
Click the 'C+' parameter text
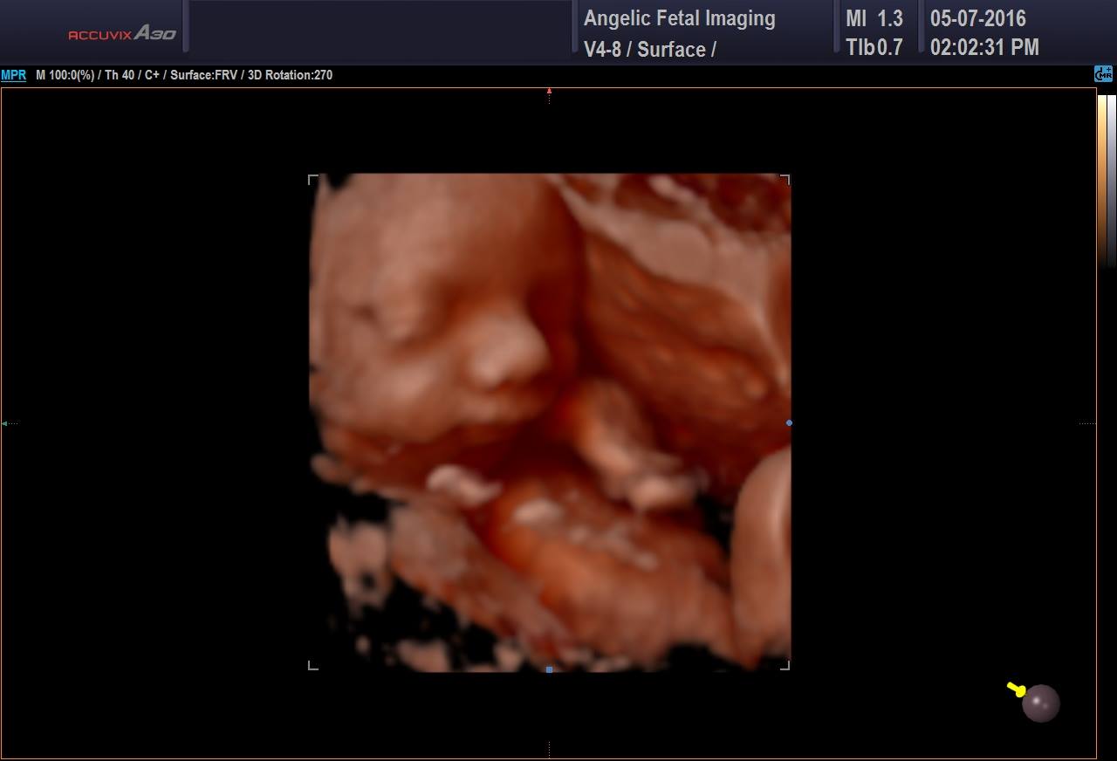153,75
